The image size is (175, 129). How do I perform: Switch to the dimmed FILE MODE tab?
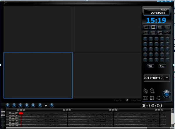(x=3, y=123)
